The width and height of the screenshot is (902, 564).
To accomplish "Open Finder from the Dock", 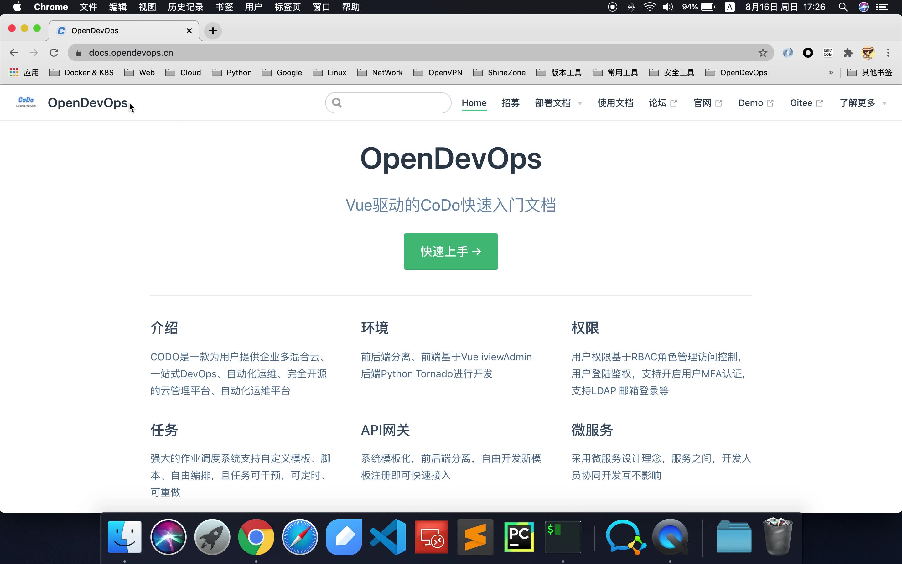I will tap(124, 537).
